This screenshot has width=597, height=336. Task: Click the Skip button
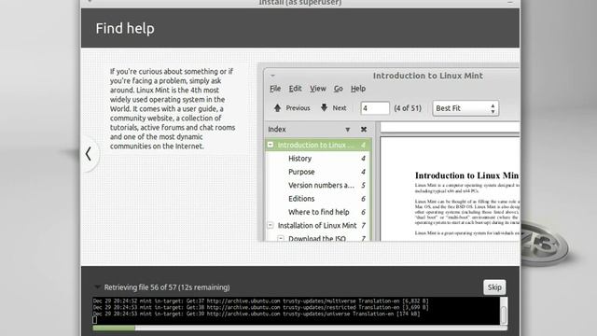[x=494, y=287]
